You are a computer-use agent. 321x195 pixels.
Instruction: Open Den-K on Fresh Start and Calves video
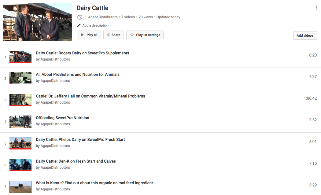point(76,161)
